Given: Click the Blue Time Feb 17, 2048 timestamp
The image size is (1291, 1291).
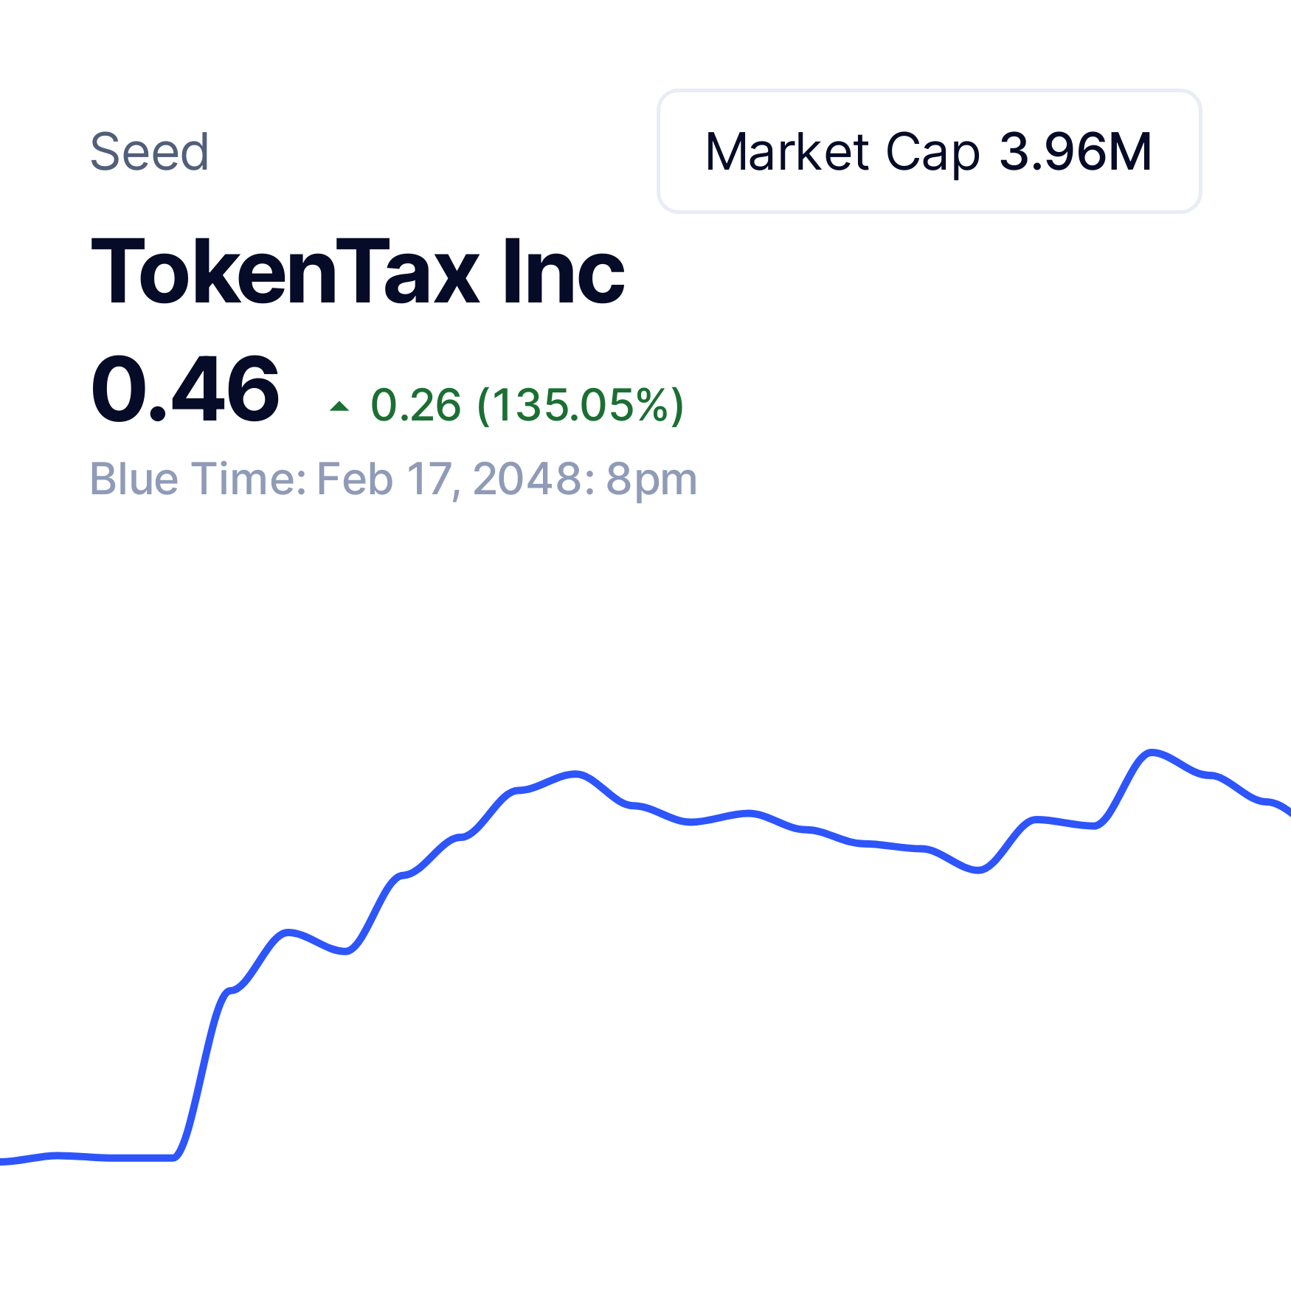Looking at the screenshot, I should pos(393,480).
